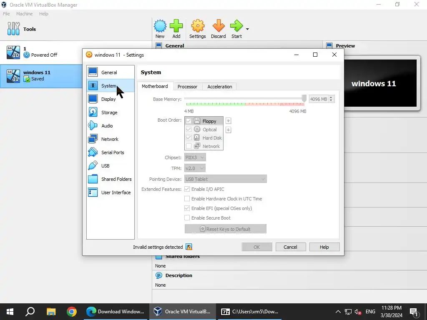Open the General settings category
Viewport: 427px width, 320px height.
click(110, 72)
